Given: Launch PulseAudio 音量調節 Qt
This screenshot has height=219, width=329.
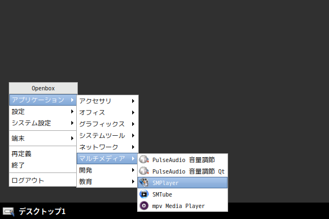Looking at the screenshot, I should coord(183,171).
